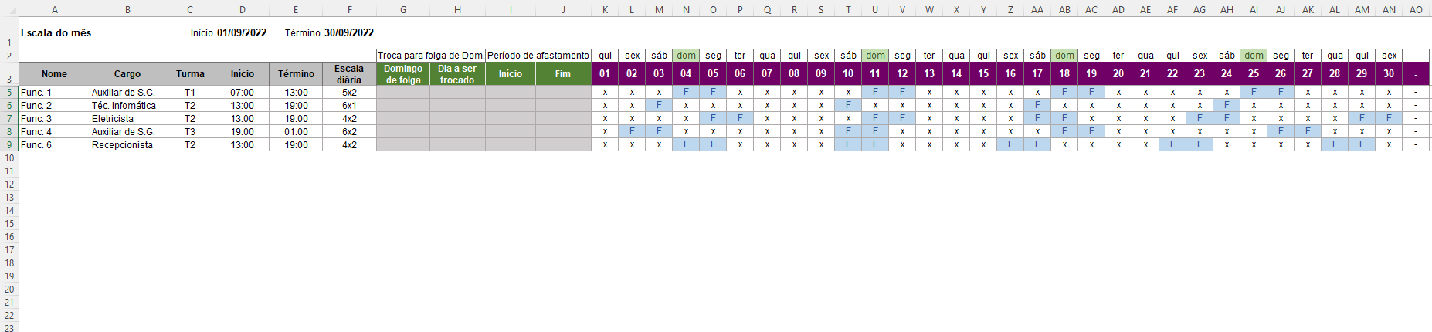1432x332 pixels.
Task: Select the column AO header
Action: pos(1416,9)
